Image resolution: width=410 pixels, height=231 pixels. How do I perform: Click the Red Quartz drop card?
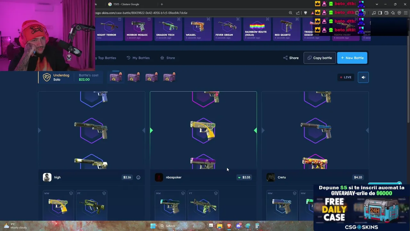286,29
